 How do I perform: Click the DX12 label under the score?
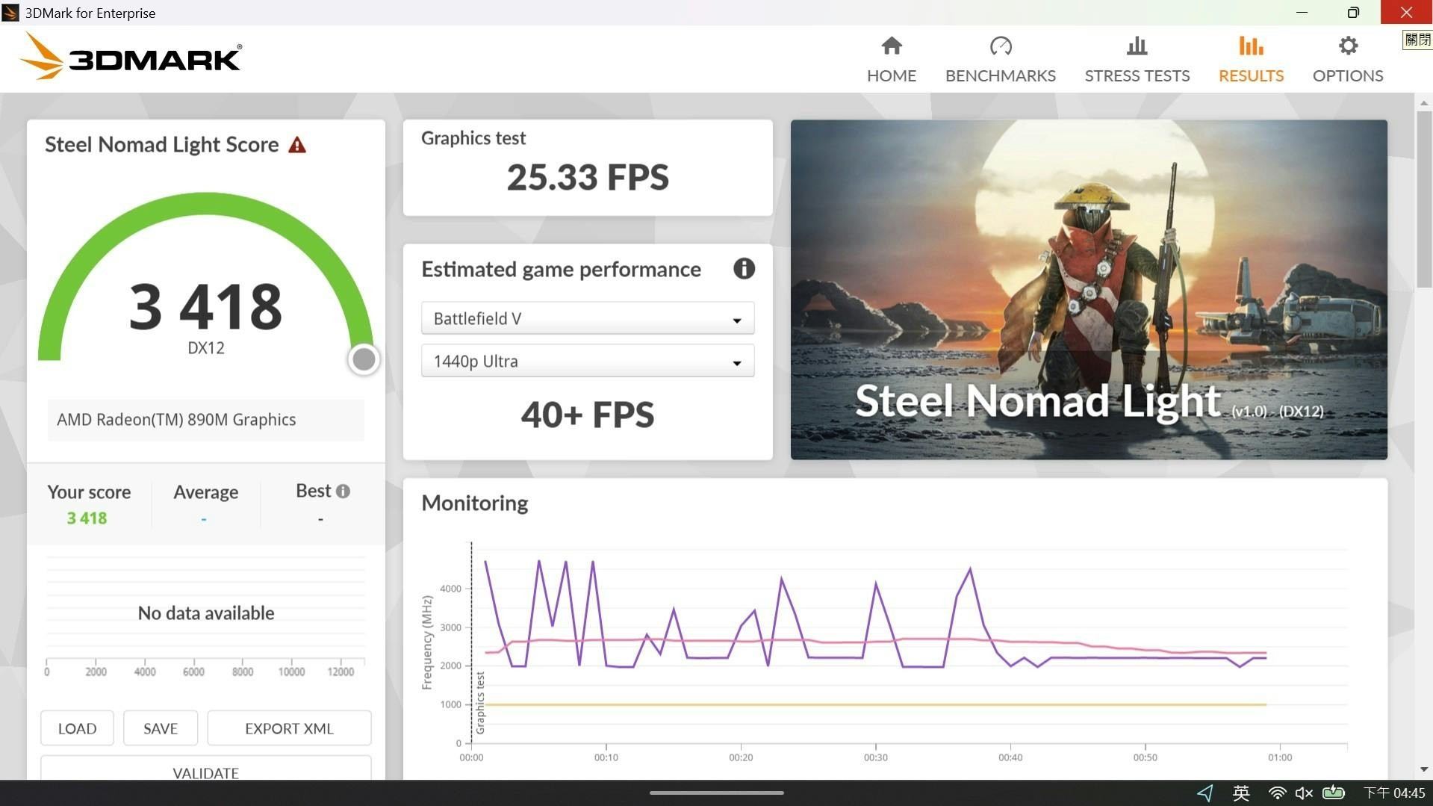pyautogui.click(x=206, y=348)
